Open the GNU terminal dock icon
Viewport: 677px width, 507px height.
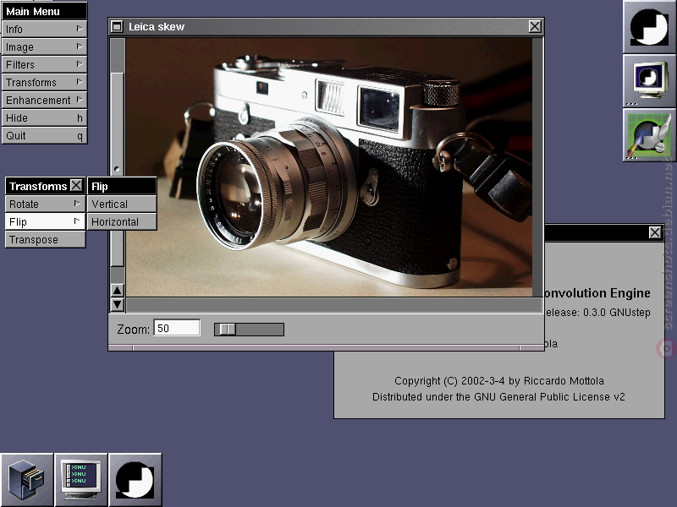80,479
